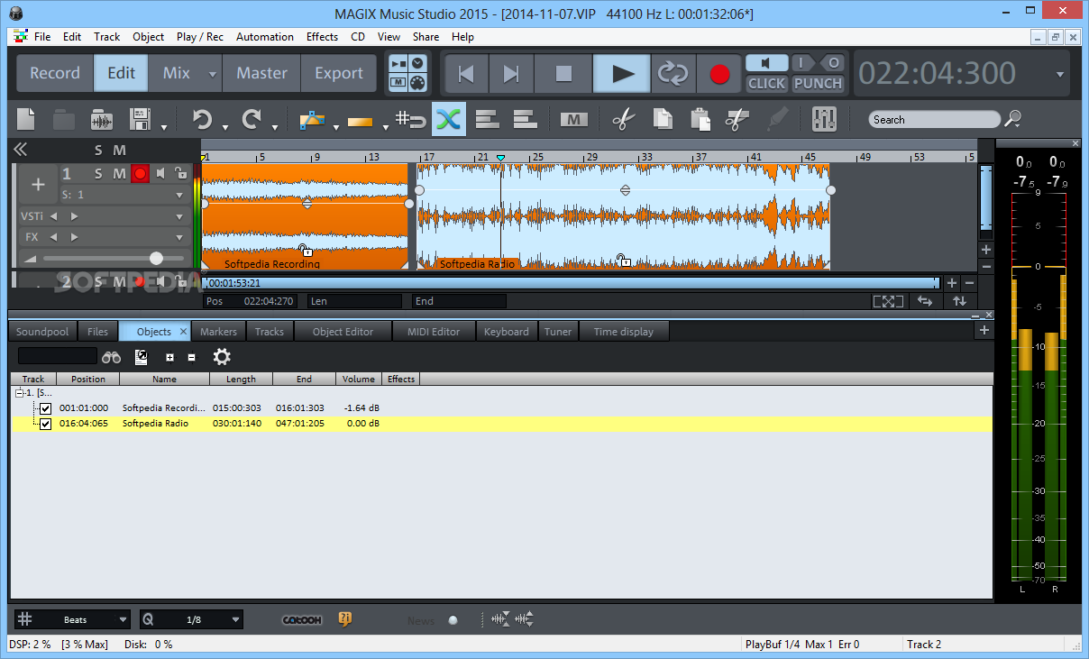Uncheck the Softpedia Recording object checkbox

pyautogui.click(x=46, y=408)
